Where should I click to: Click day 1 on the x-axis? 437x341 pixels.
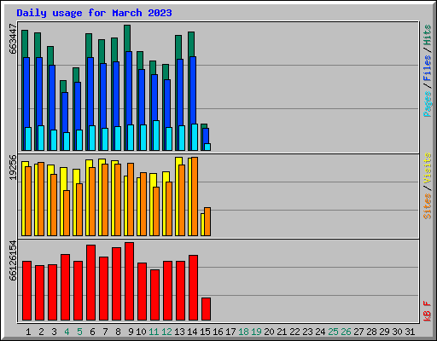28,332
